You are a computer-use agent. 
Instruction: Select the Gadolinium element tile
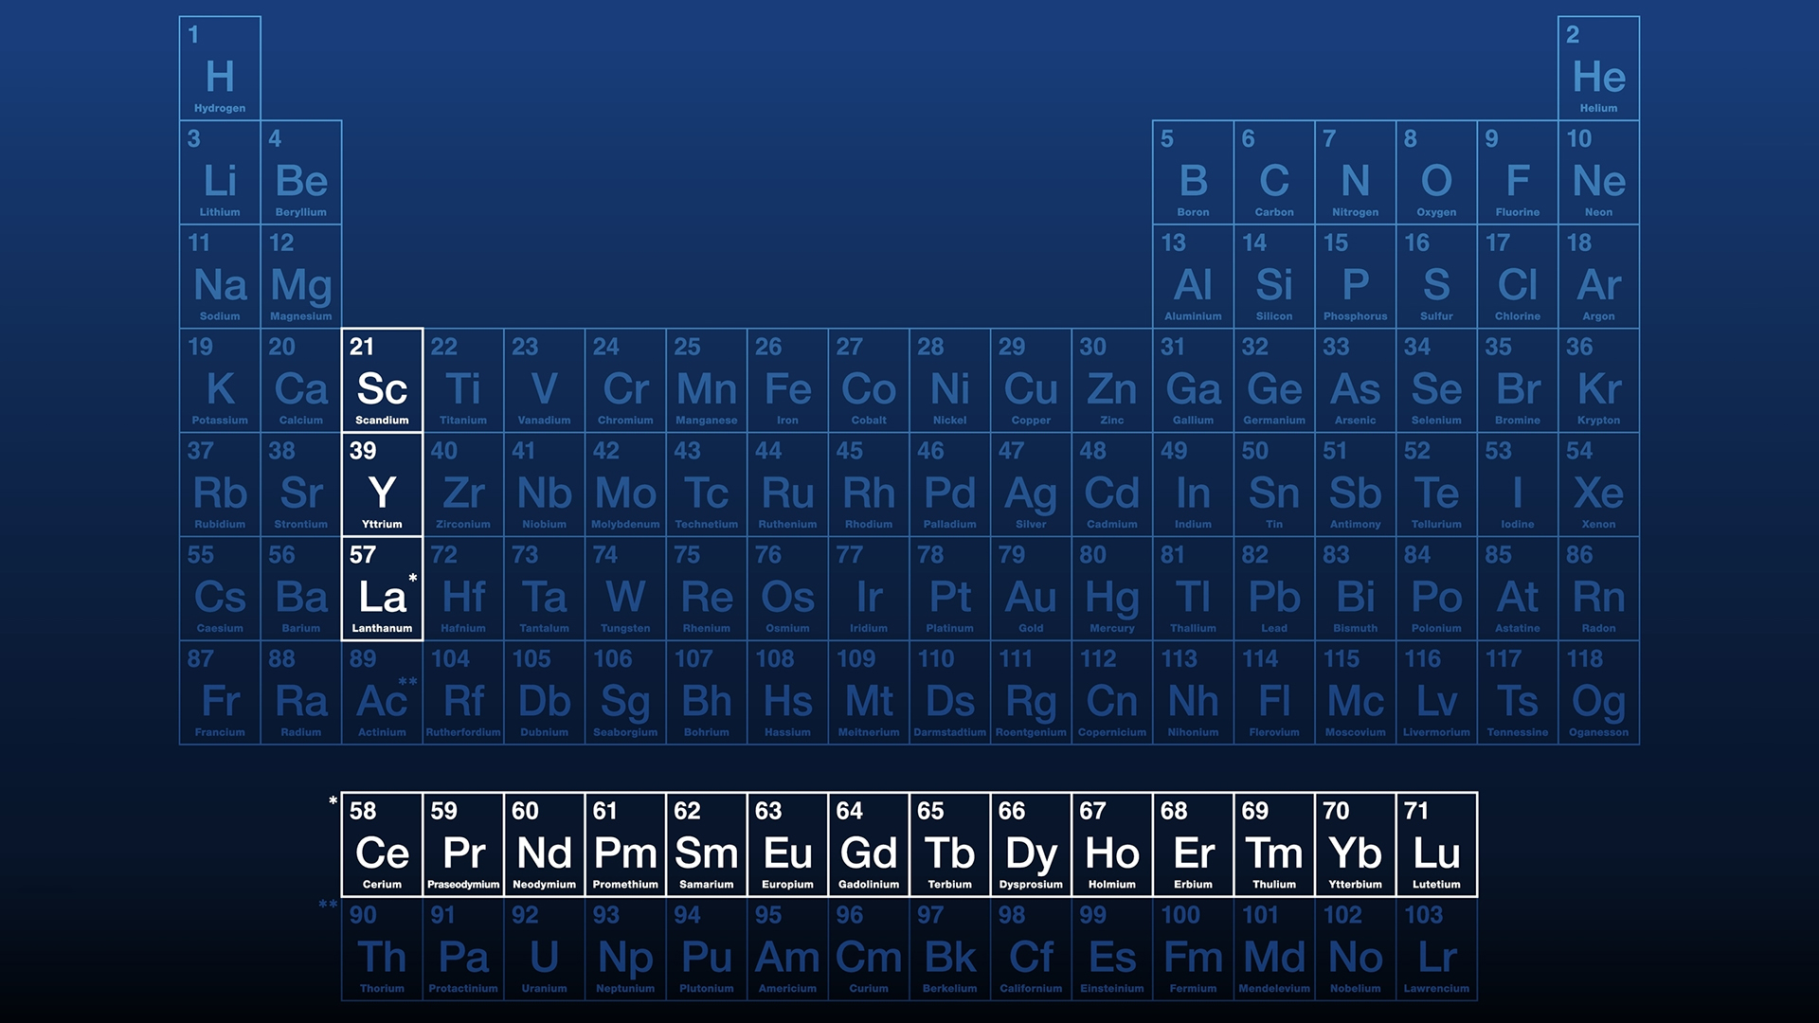pyautogui.click(x=869, y=845)
